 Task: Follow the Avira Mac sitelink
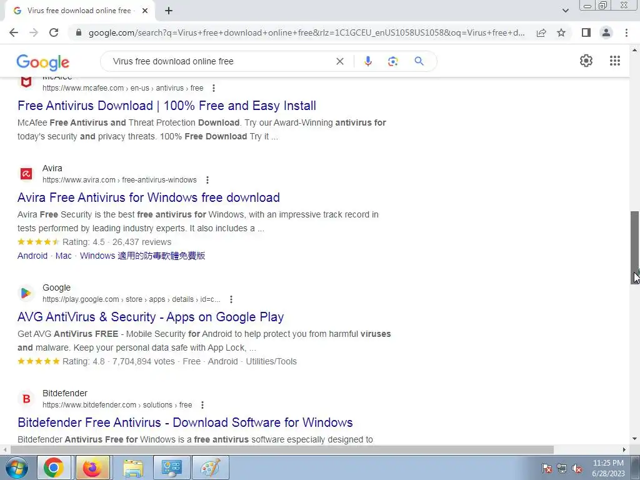[63, 256]
